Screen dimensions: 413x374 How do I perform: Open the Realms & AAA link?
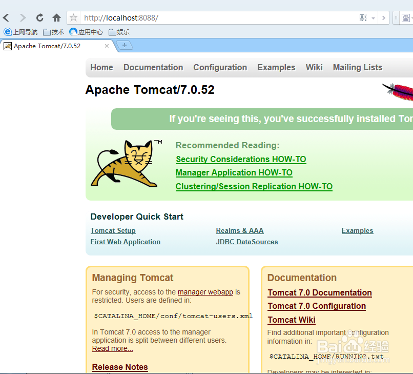pos(240,231)
